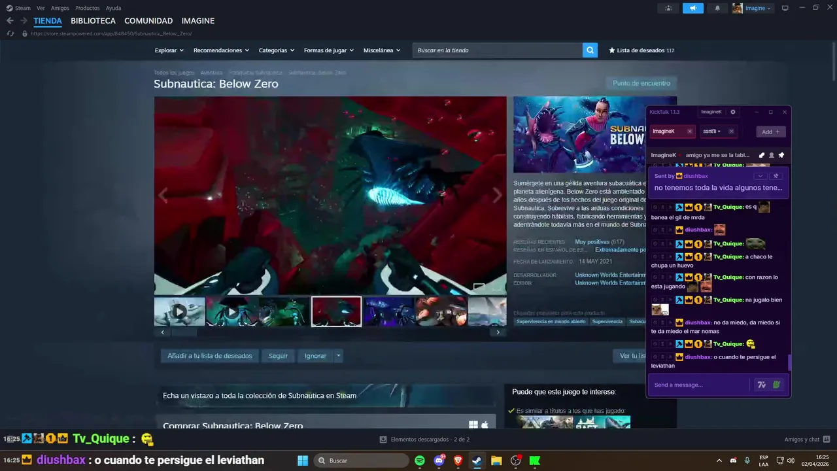This screenshot has height=471, width=837.
Task: Select the highlighted red screenshot thumbnail
Action: coord(336,312)
